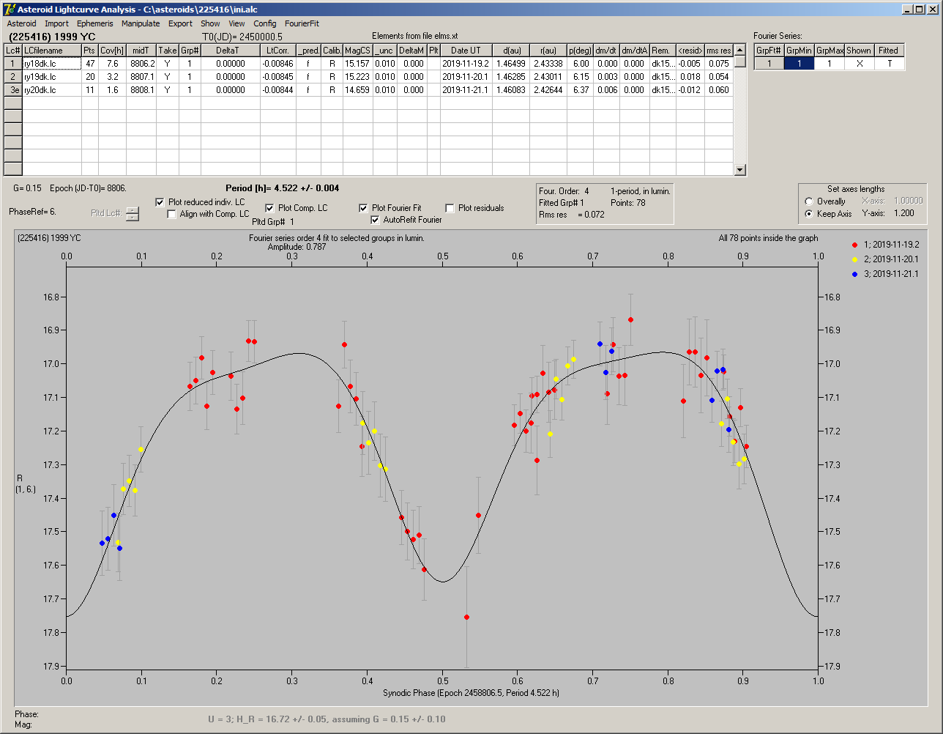
Task: Open the Import menu
Action: pyautogui.click(x=56, y=23)
